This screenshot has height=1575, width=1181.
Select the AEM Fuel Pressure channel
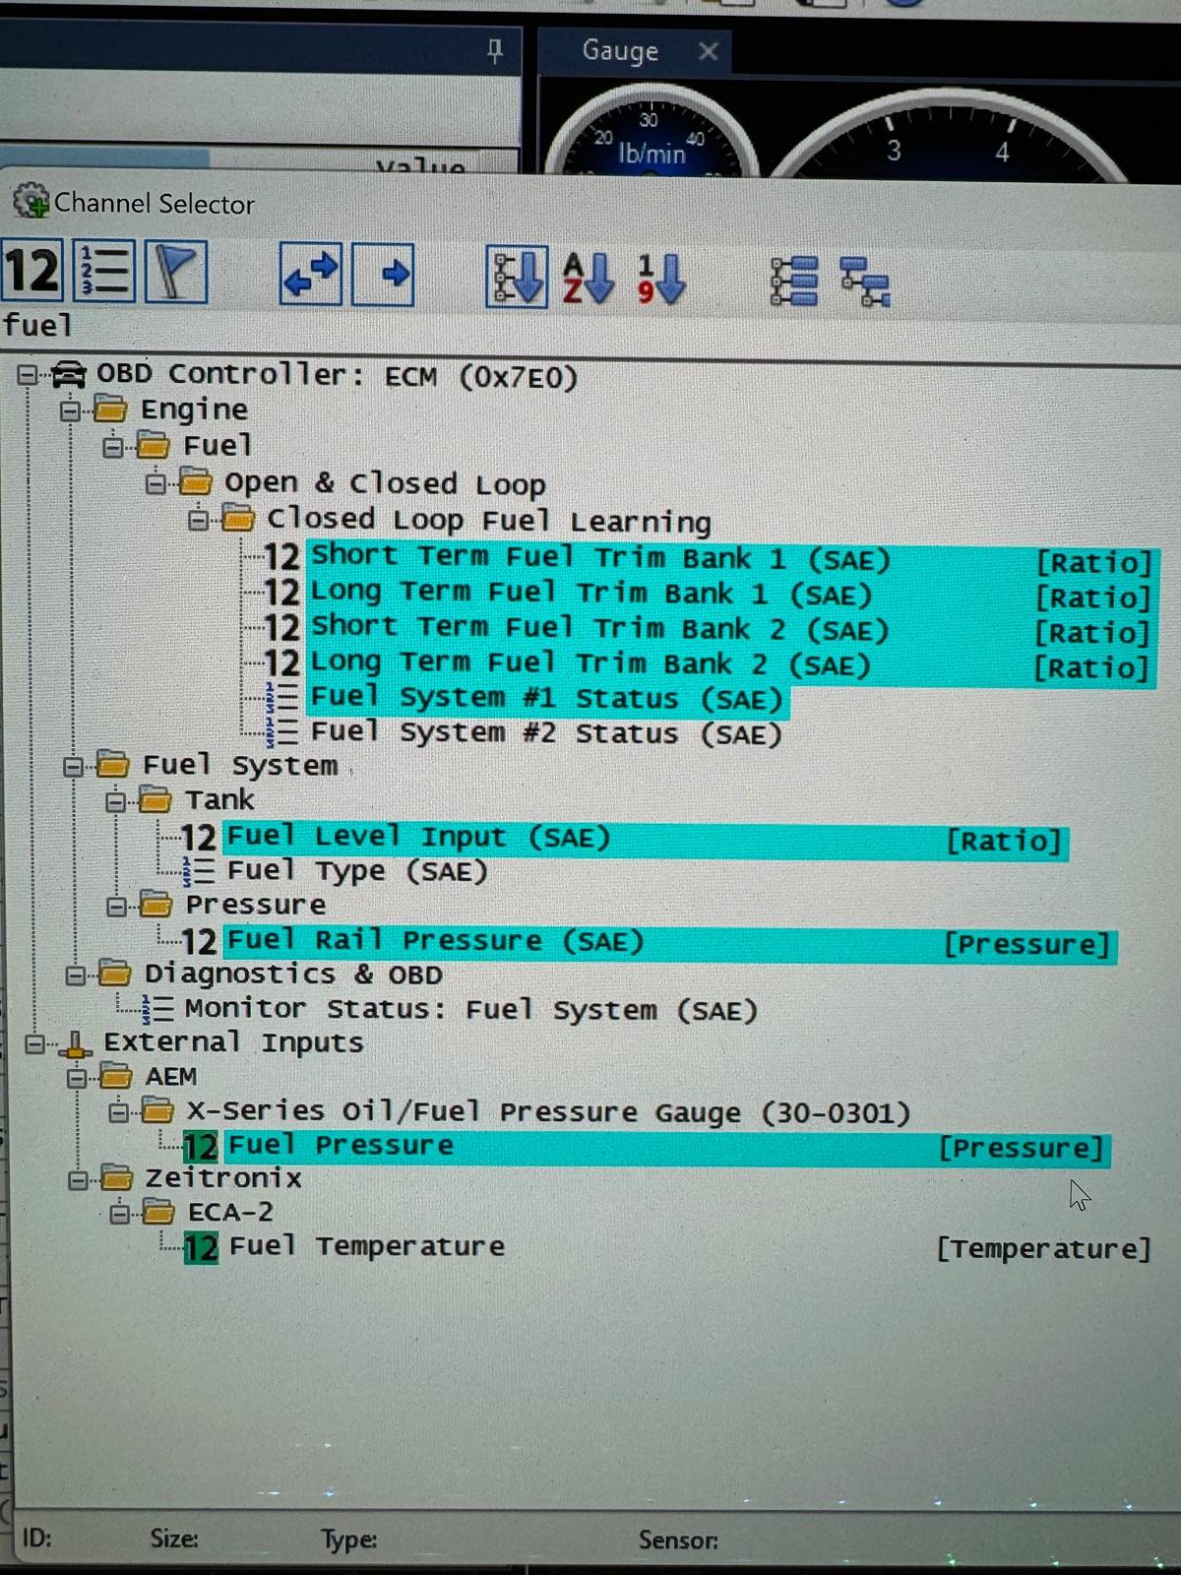point(666,1148)
